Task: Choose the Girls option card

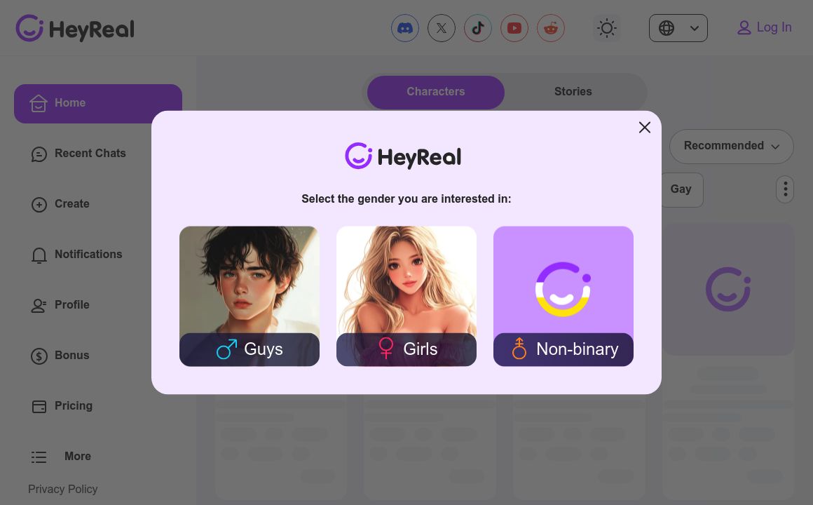Action: coord(406,297)
